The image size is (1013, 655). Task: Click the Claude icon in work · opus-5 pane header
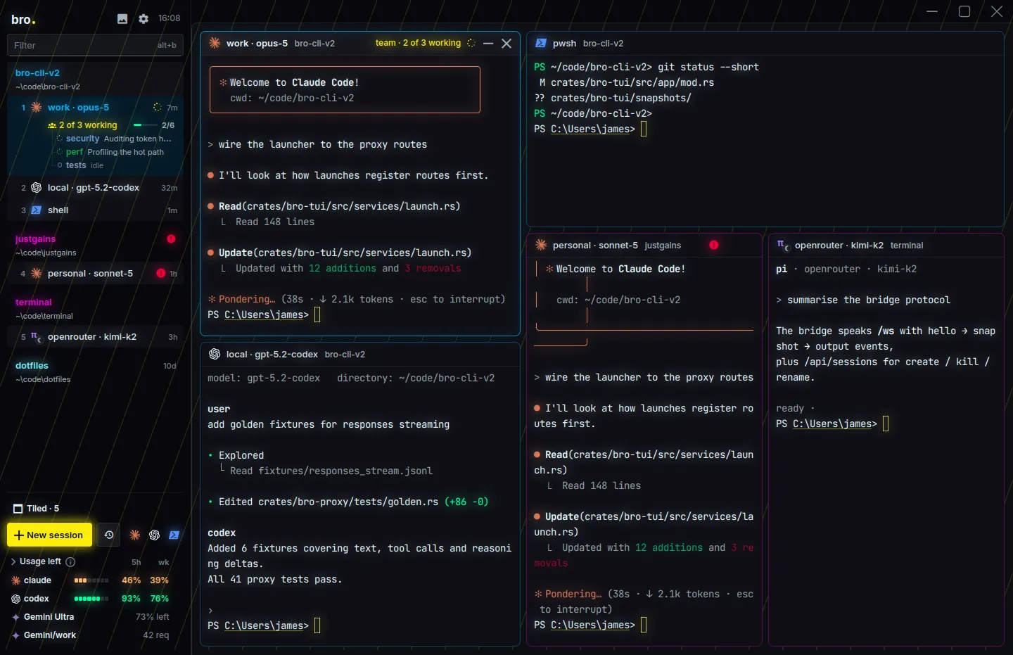point(215,44)
